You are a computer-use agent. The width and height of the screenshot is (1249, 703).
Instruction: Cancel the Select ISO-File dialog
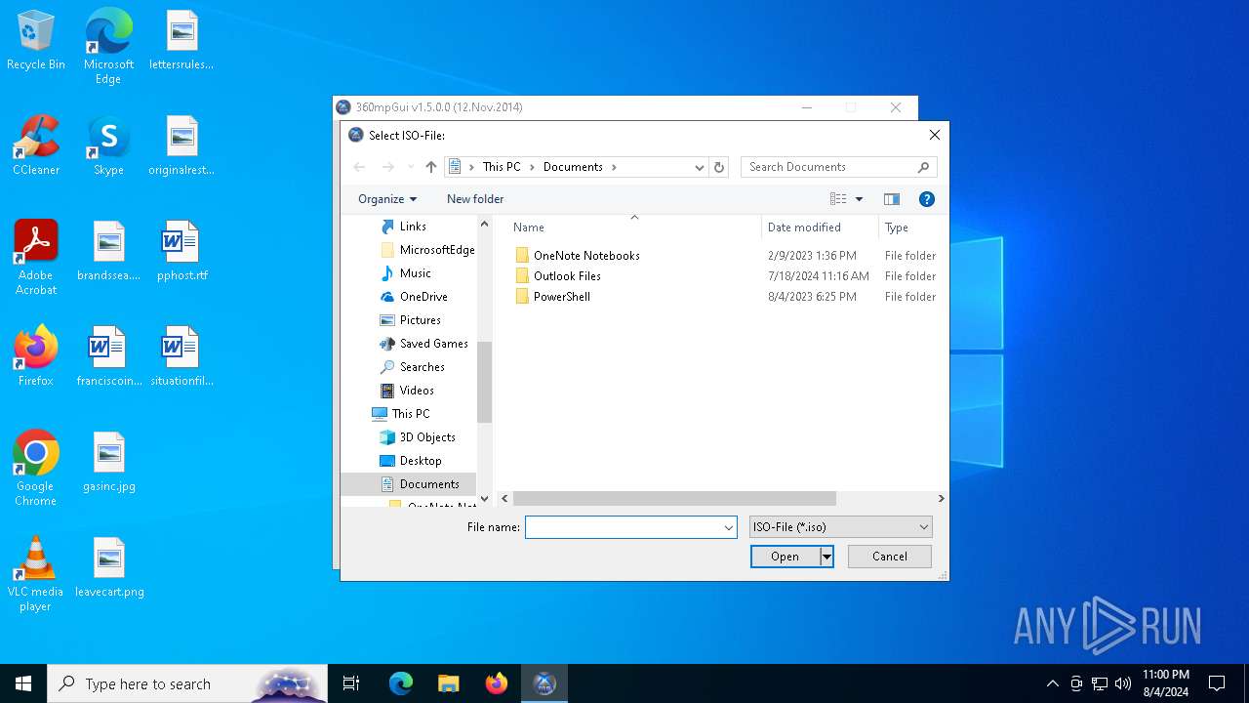pyautogui.click(x=890, y=557)
